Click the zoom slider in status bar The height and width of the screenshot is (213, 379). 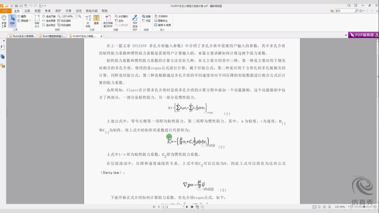pyautogui.click(x=364, y=207)
